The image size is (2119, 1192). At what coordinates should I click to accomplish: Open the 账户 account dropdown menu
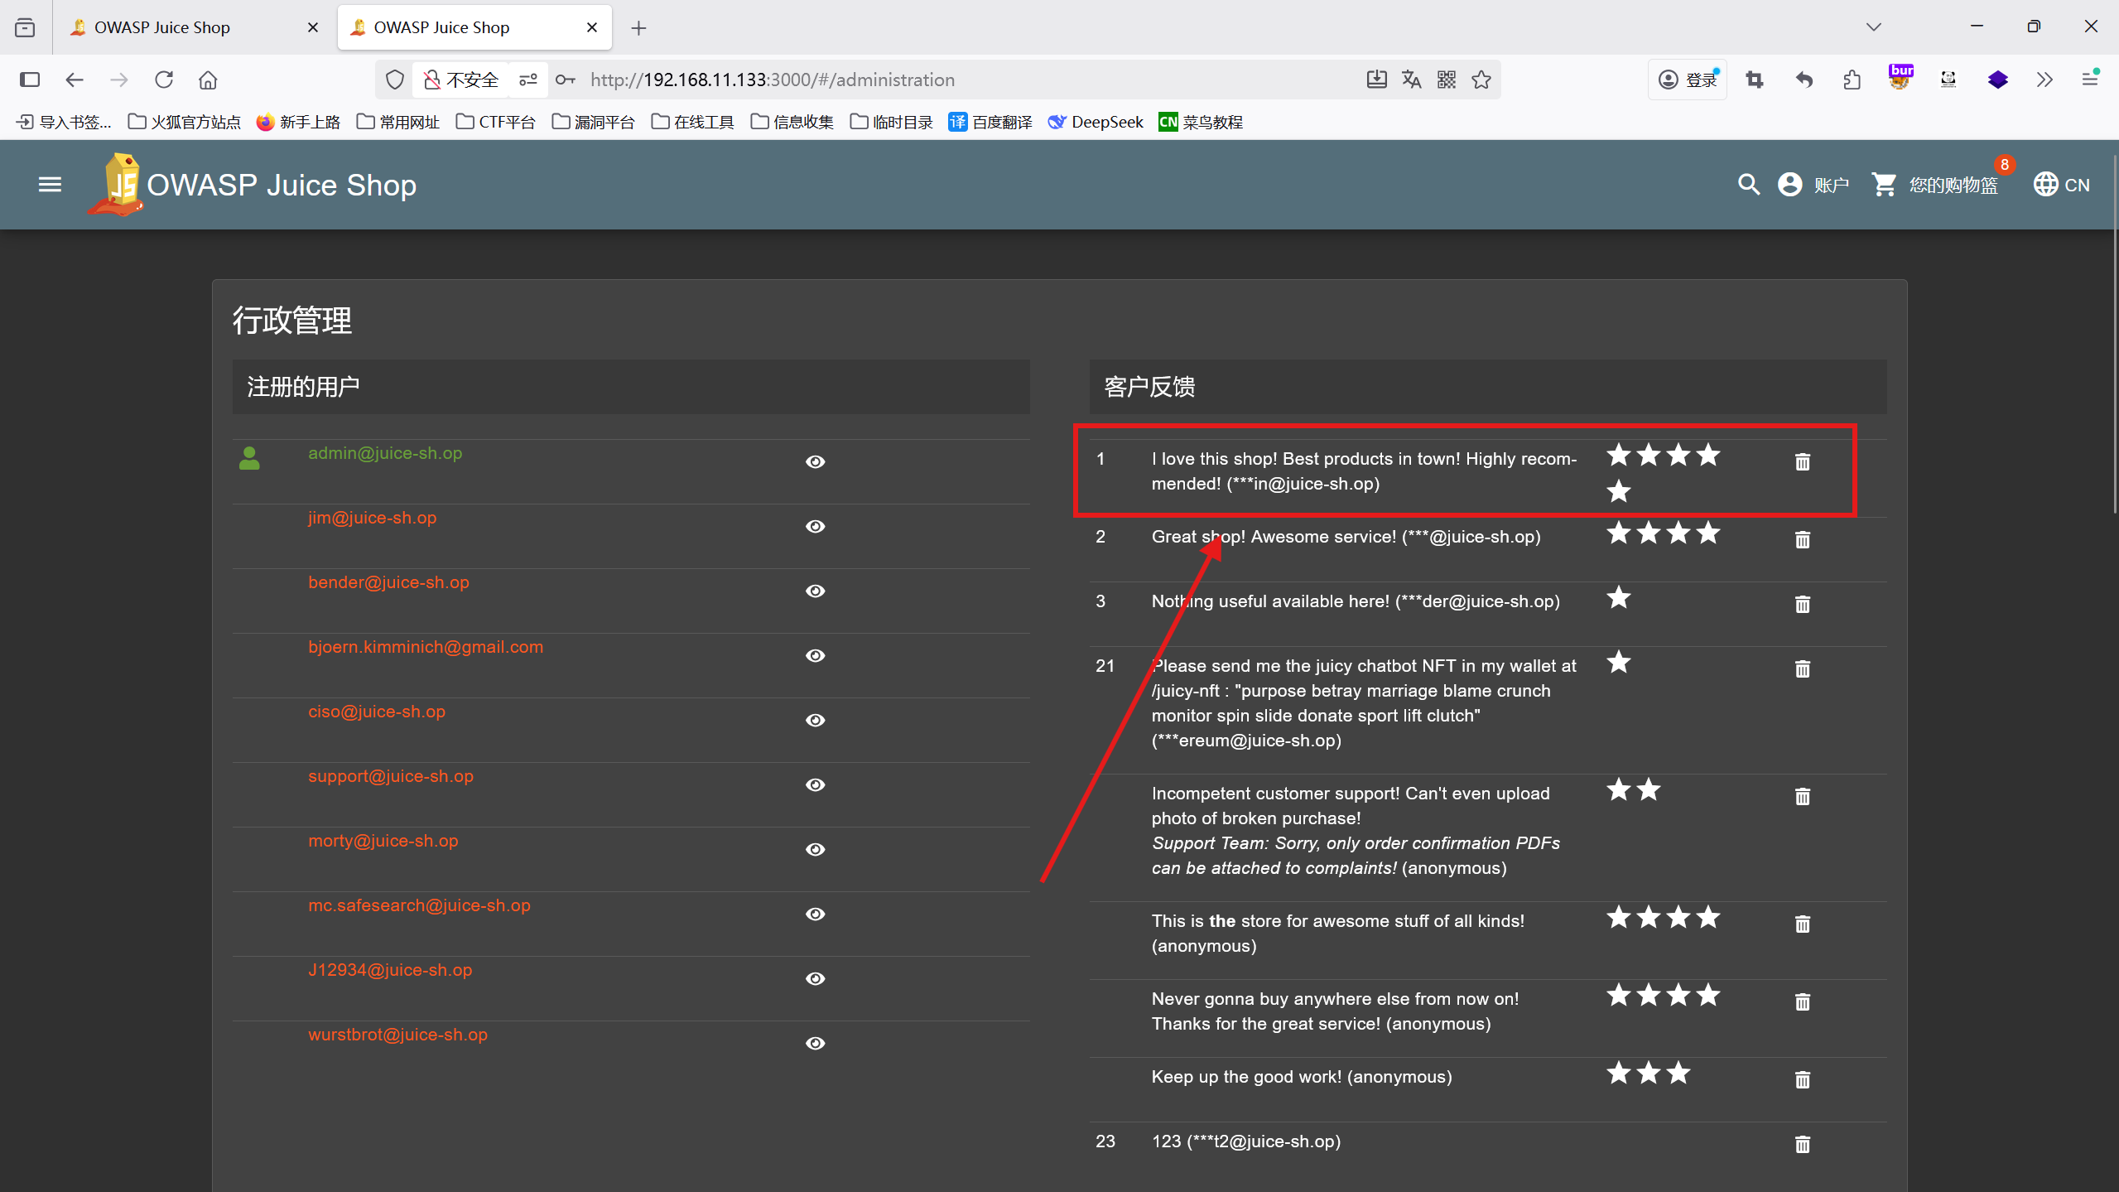click(x=1813, y=184)
